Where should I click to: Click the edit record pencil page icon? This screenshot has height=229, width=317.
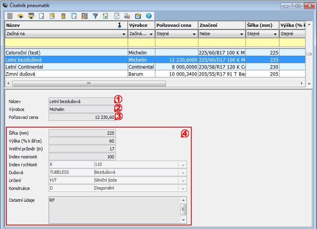pyautogui.click(x=52, y=16)
